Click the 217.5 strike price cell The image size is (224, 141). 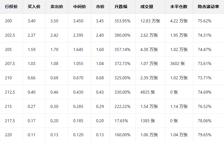(10, 121)
